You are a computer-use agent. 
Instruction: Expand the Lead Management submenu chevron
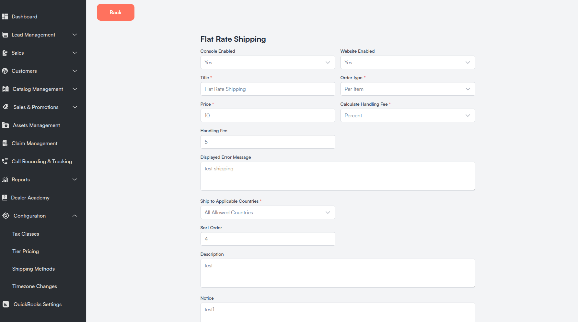(75, 35)
